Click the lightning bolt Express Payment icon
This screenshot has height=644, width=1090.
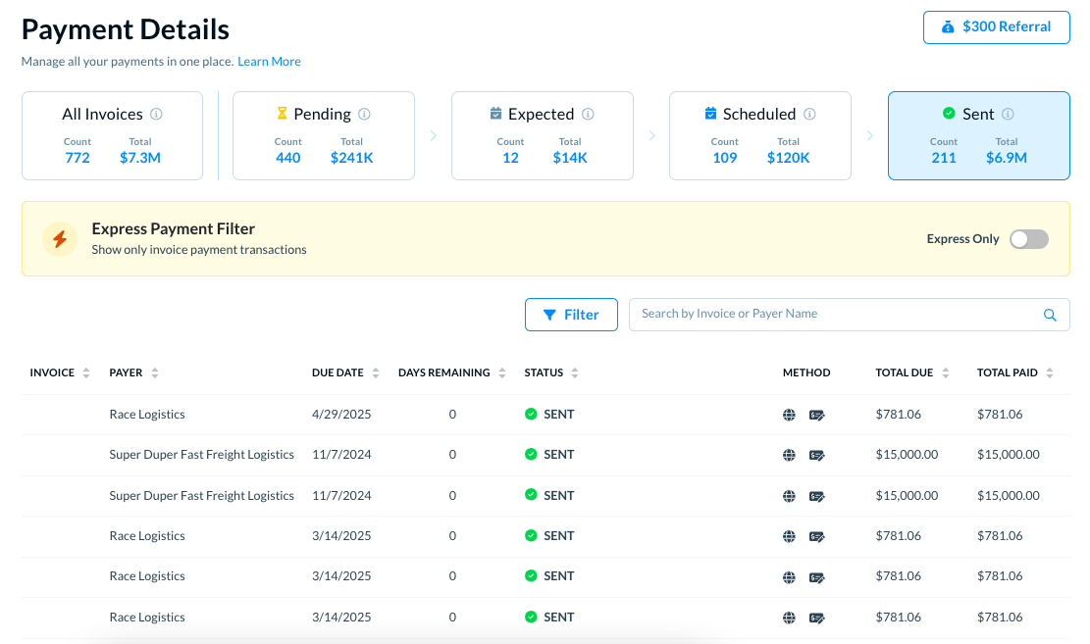[x=60, y=239]
